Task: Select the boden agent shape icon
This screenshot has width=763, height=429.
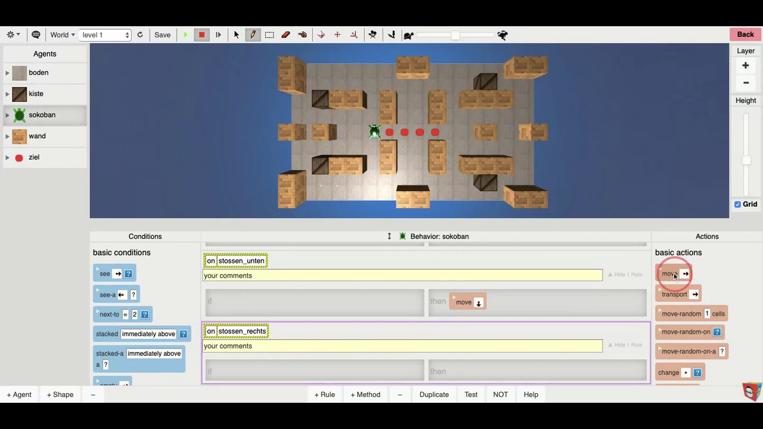Action: [x=19, y=73]
